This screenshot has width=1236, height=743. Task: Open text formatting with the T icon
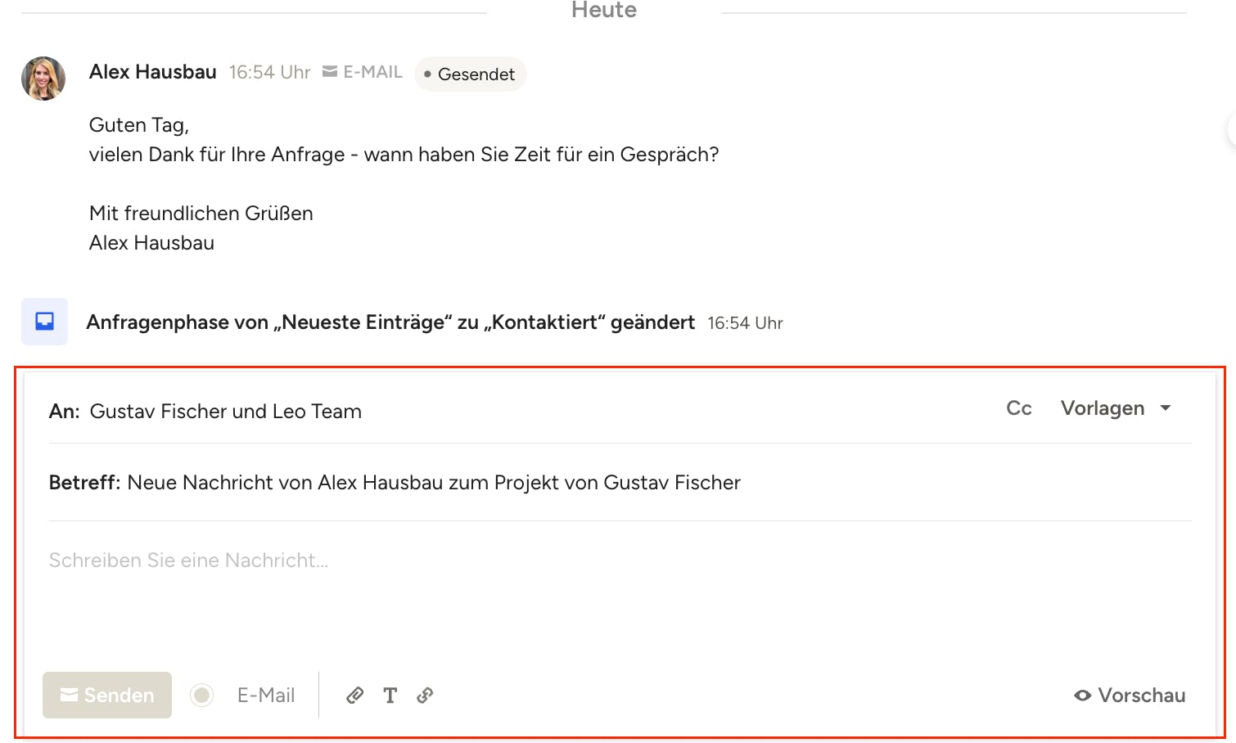[x=390, y=696]
